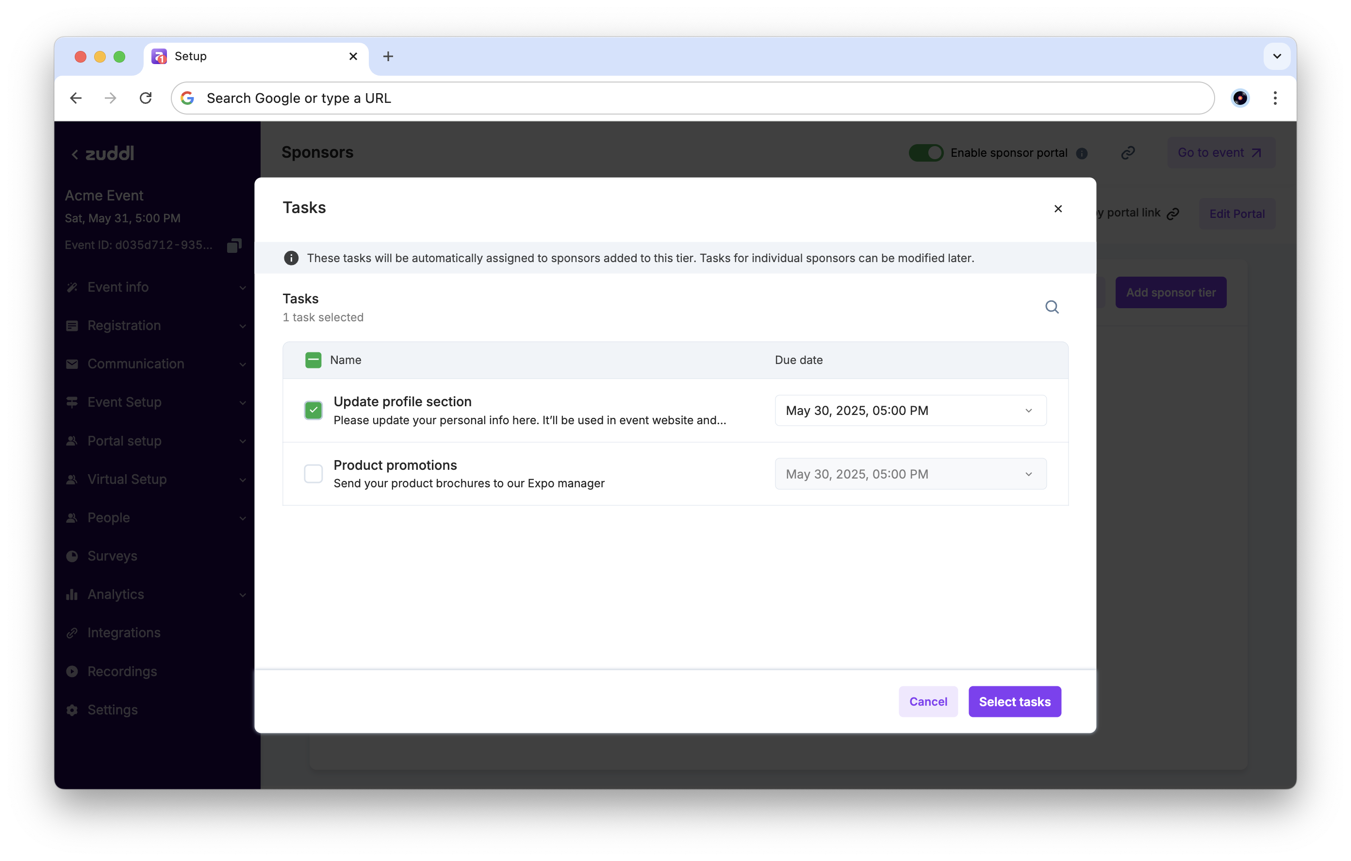Open Update profile section due date dropdown
The width and height of the screenshot is (1351, 861).
click(x=910, y=411)
